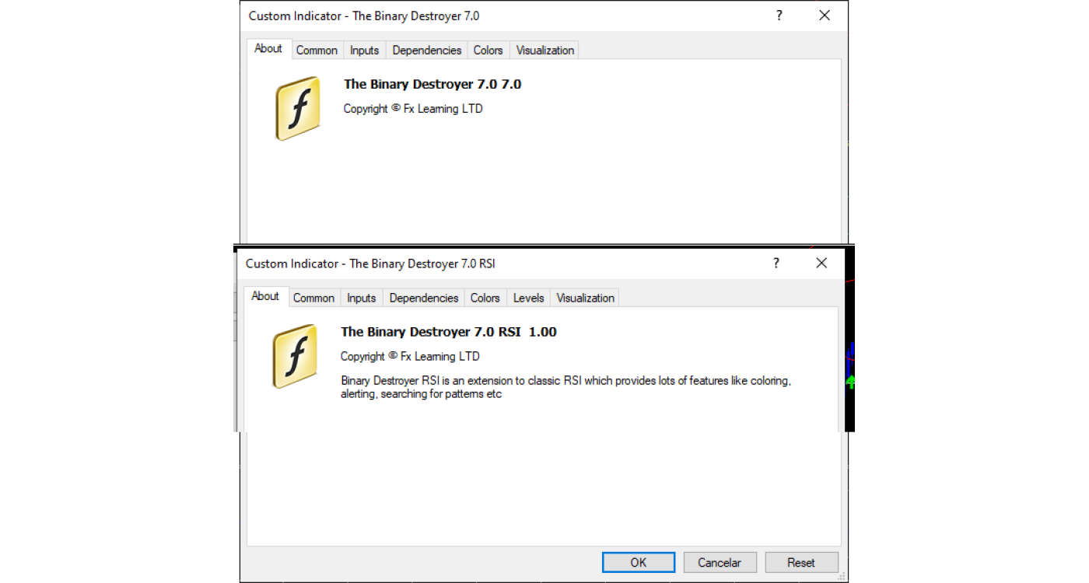The width and height of the screenshot is (1089, 583).
Task: Click help question mark in Binary Destroyer 7.0 window
Action: click(x=779, y=16)
